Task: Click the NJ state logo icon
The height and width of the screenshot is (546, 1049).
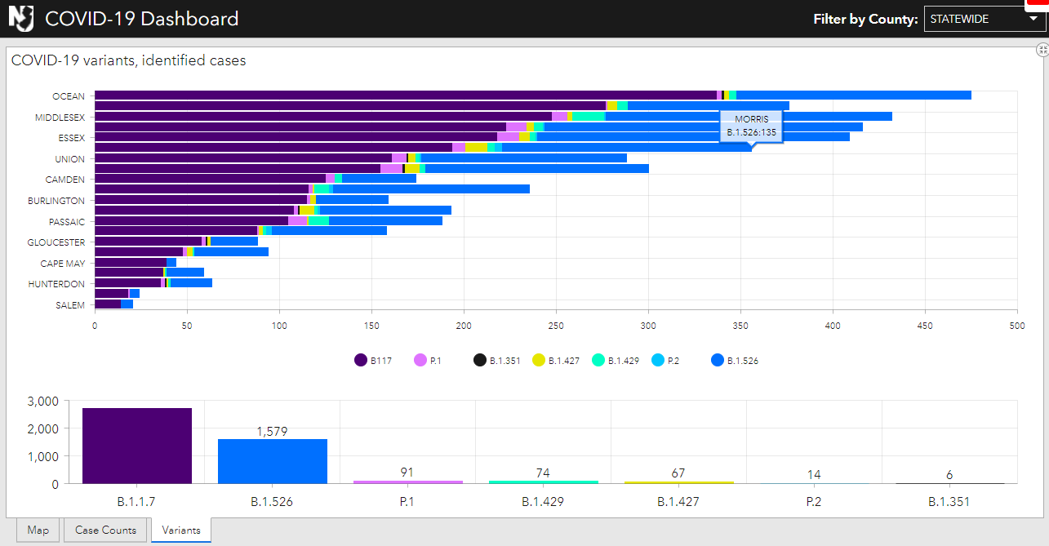Action: tap(22, 18)
